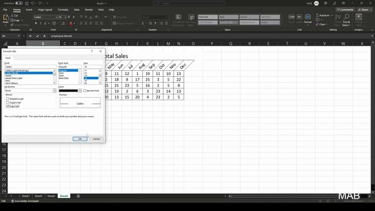Click the Total Sales title cell

coord(117,56)
